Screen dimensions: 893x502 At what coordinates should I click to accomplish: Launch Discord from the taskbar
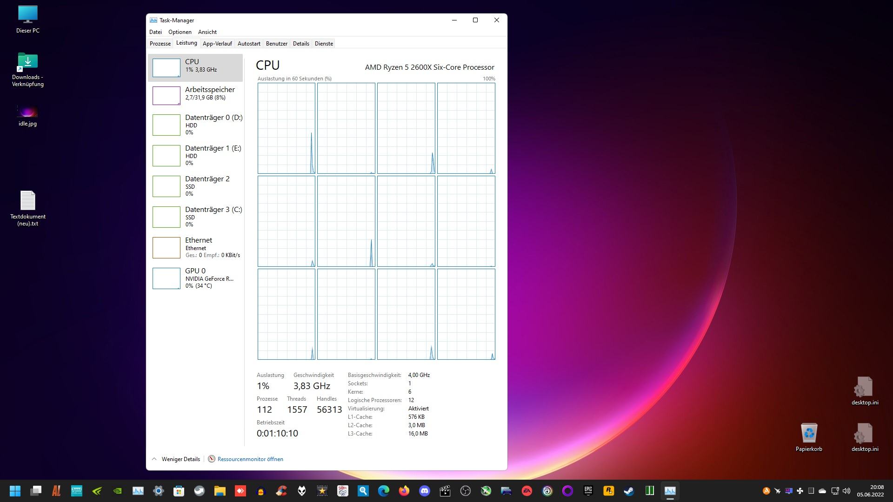tap(425, 491)
